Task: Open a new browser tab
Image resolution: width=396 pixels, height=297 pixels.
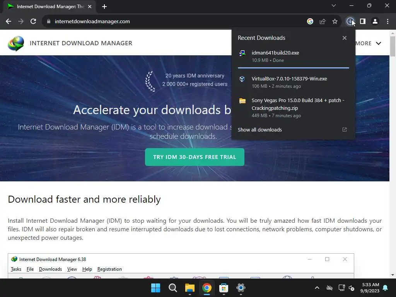Action: [x=104, y=7]
